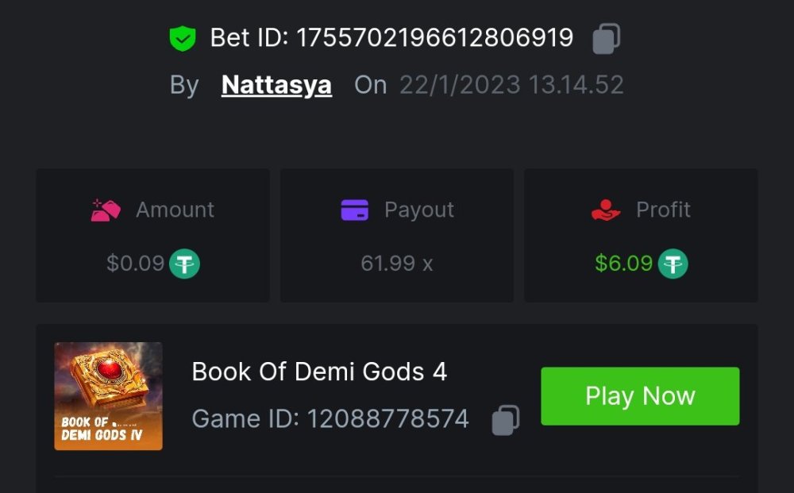Image resolution: width=794 pixels, height=493 pixels.
Task: Click the 61.99 x payout multiplier
Action: pos(396,264)
